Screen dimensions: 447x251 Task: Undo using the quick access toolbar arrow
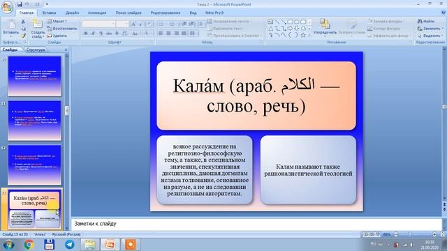(27, 4)
